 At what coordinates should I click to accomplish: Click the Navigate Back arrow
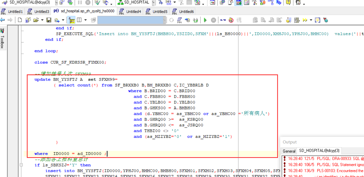coord(3,20)
